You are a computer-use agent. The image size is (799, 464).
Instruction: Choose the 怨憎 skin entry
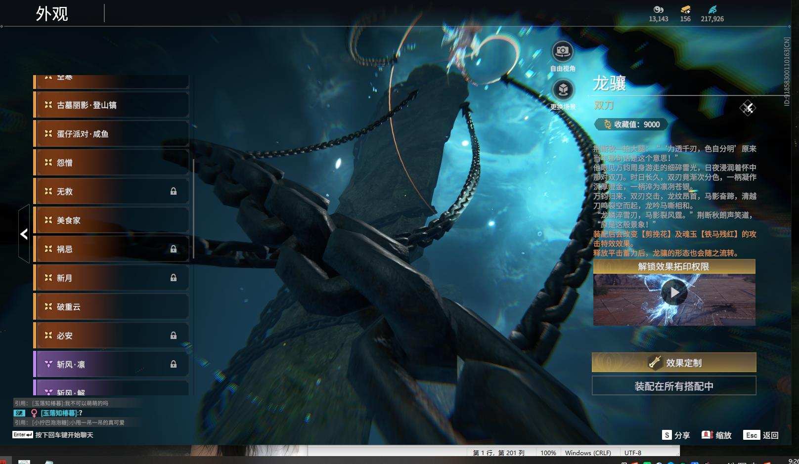pyautogui.click(x=111, y=163)
